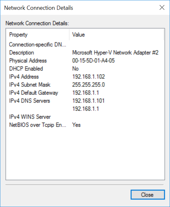This screenshot has height=207, width=170.
Task: Close the dialog with the X icon
Action: coord(162,8)
